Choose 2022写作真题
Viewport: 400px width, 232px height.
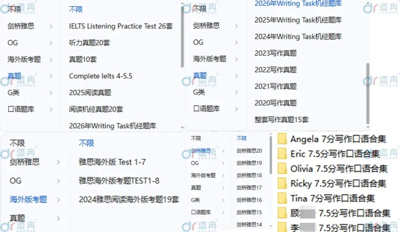click(x=276, y=70)
